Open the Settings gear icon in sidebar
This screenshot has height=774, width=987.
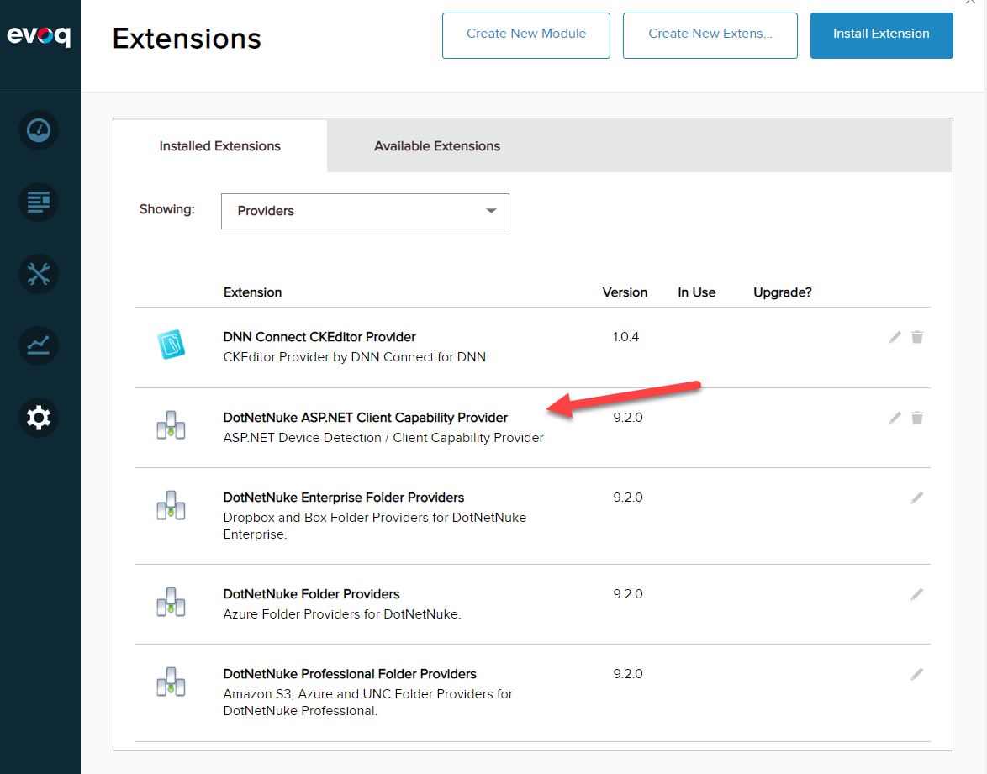click(39, 417)
